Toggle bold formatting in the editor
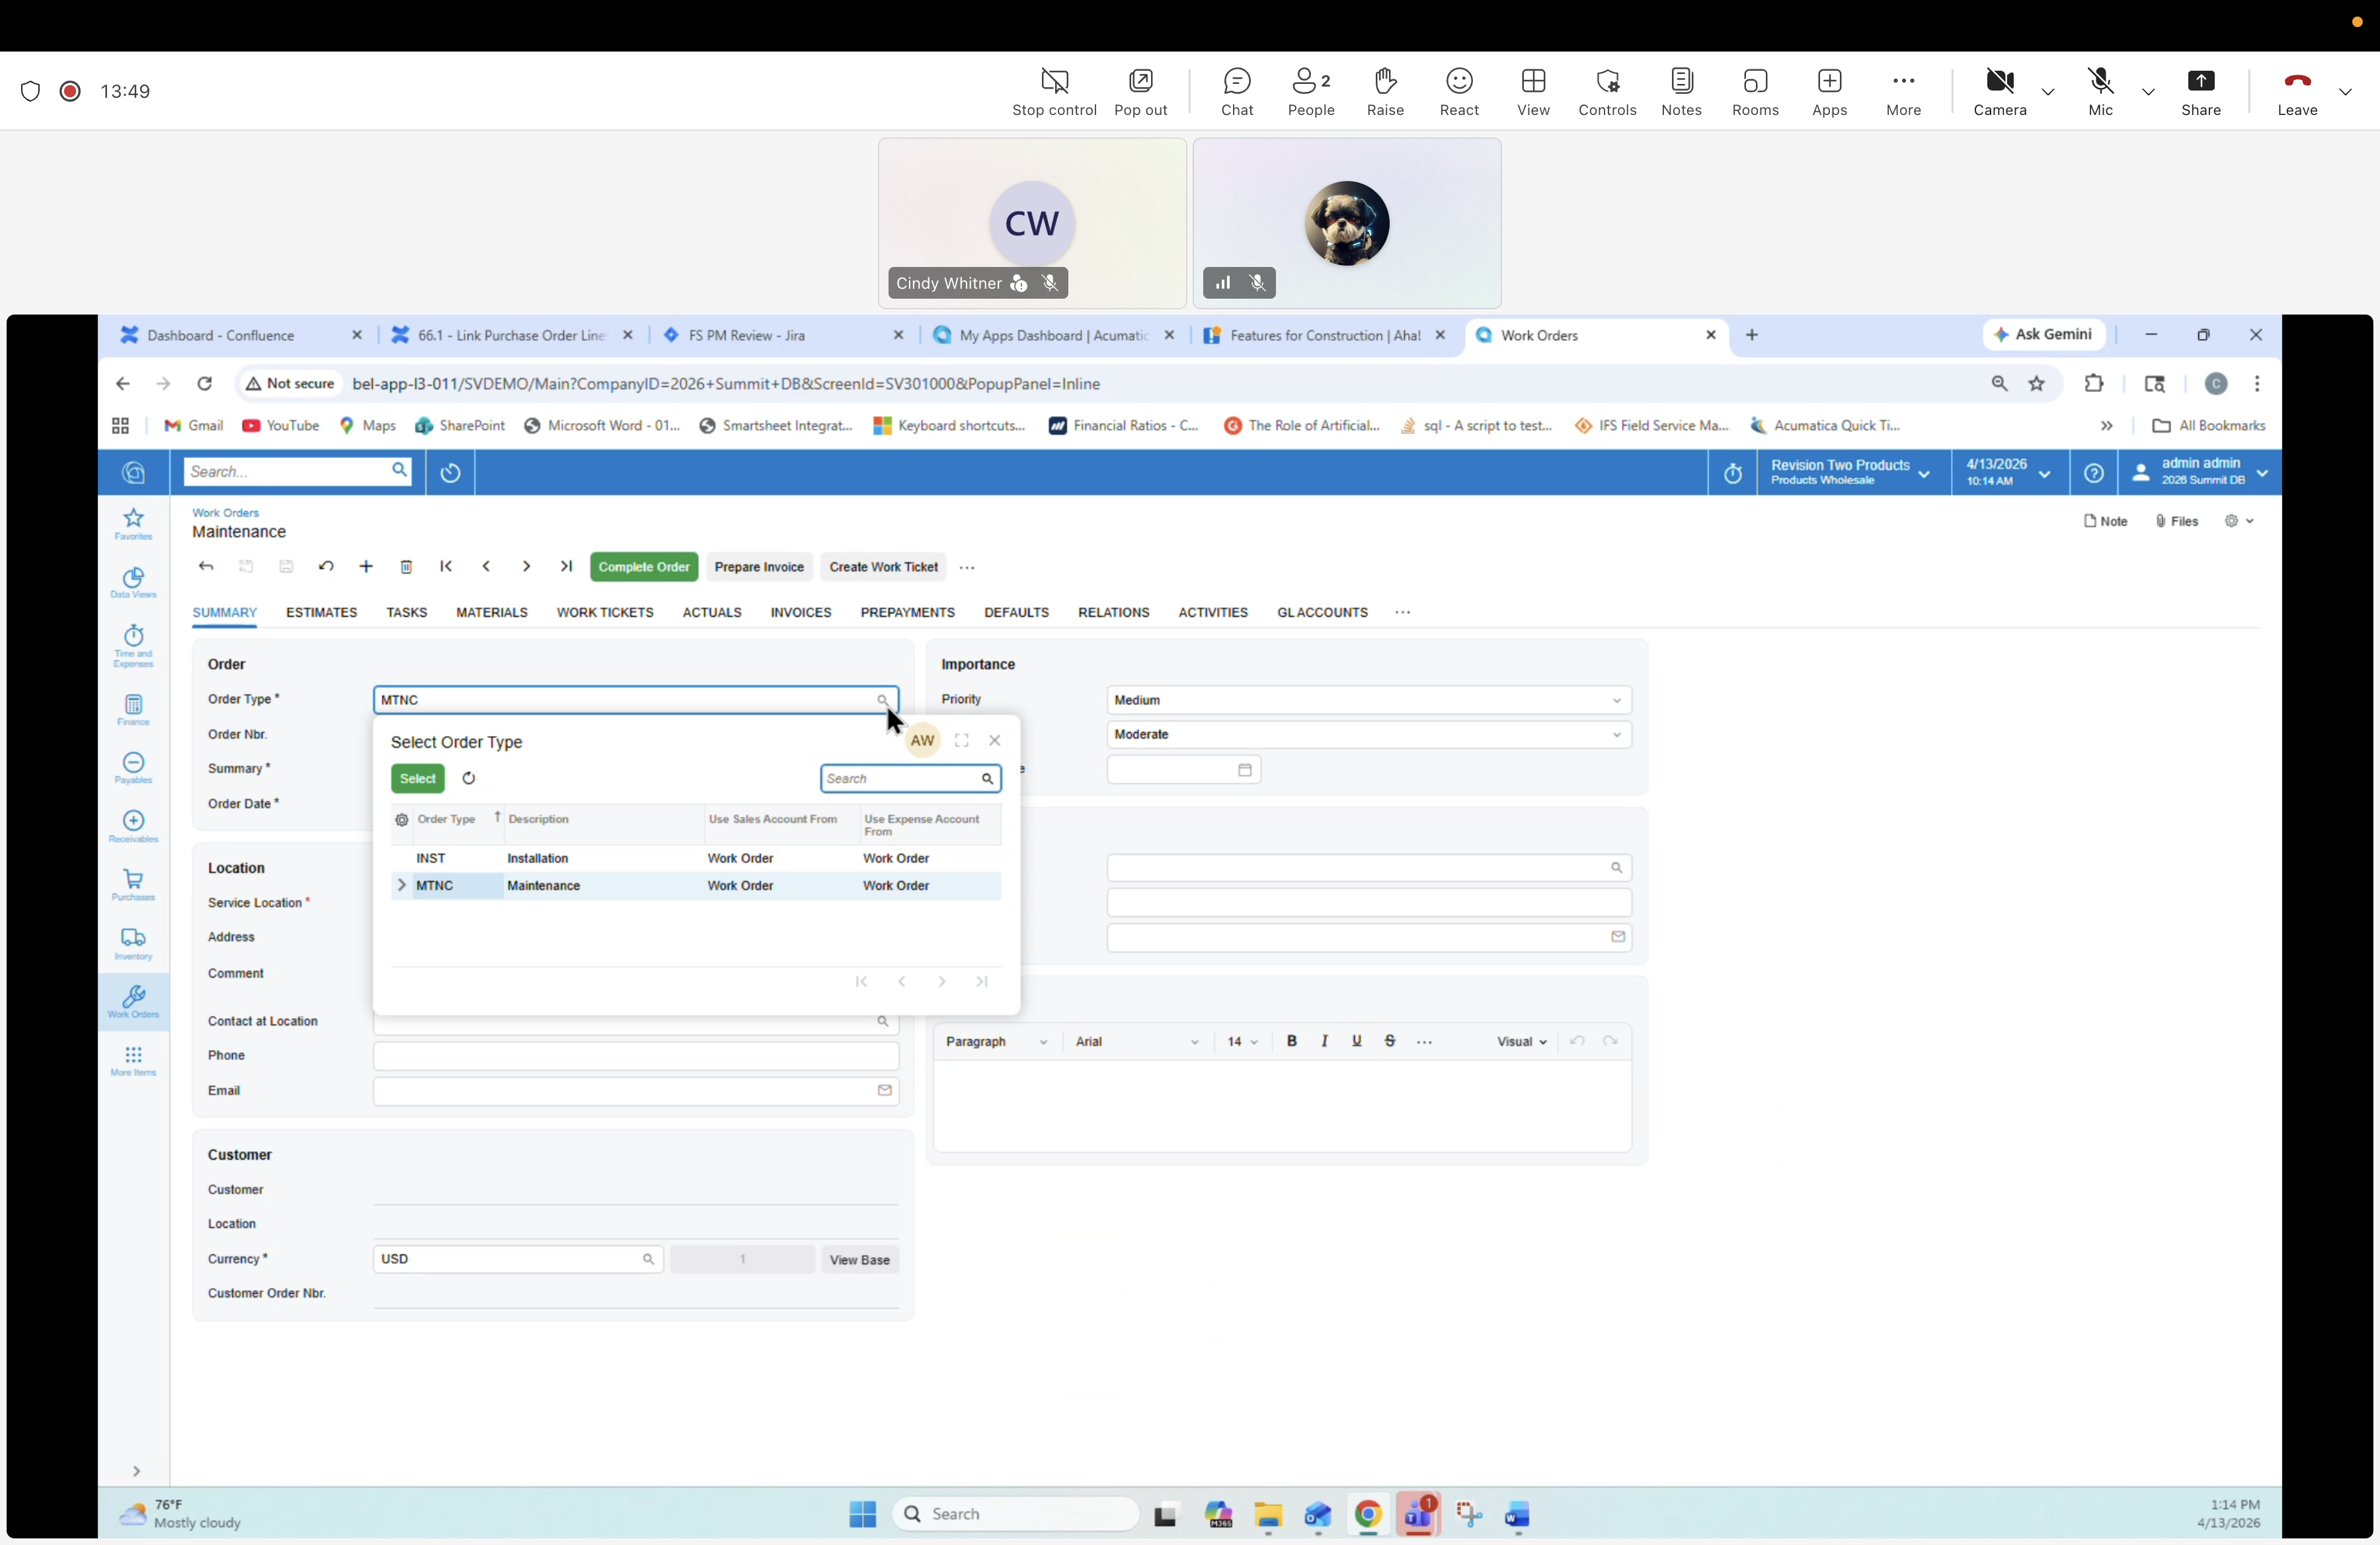The height and width of the screenshot is (1545, 2380). click(x=1292, y=1040)
